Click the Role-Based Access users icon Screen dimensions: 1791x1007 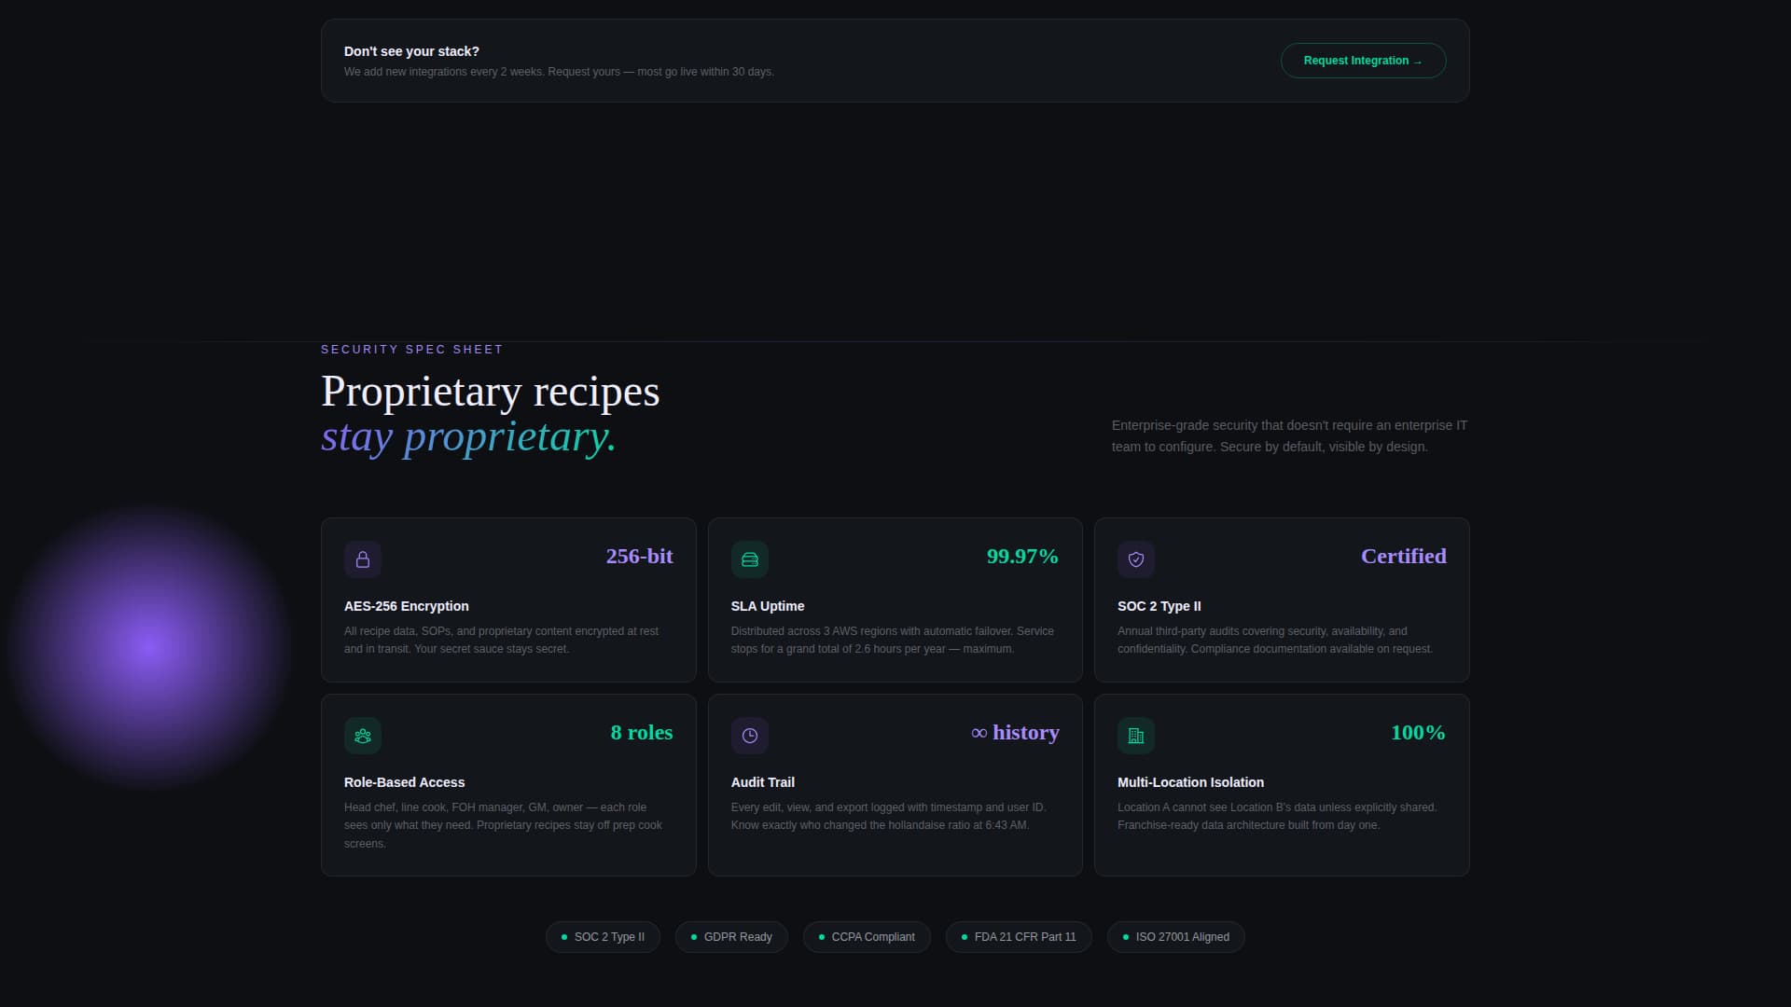(x=363, y=736)
